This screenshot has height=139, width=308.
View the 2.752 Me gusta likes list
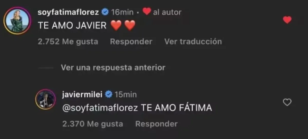[68, 41]
